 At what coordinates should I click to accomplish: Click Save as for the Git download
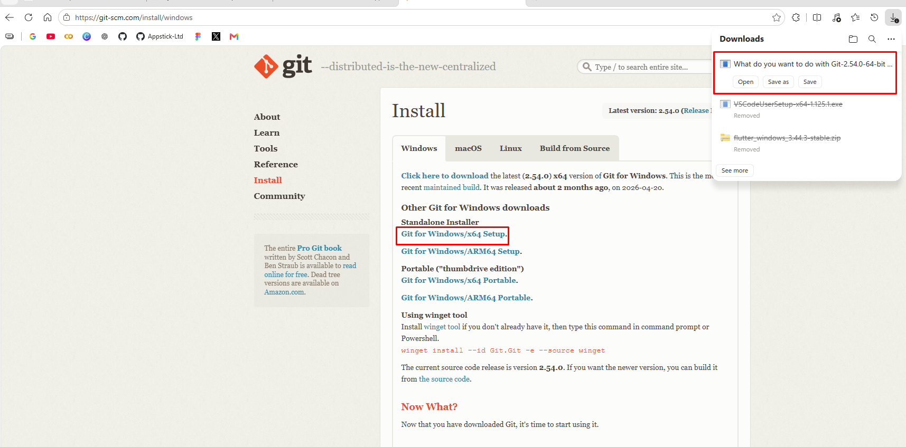click(x=778, y=82)
